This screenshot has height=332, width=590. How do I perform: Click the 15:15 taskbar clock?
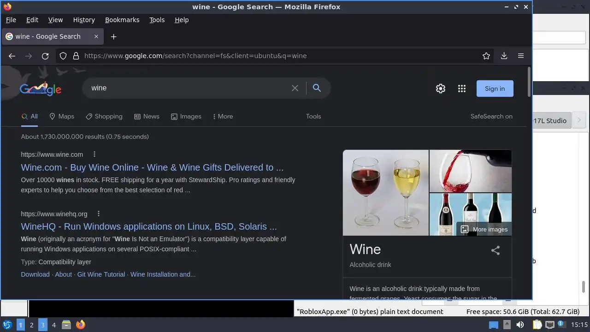click(x=579, y=325)
